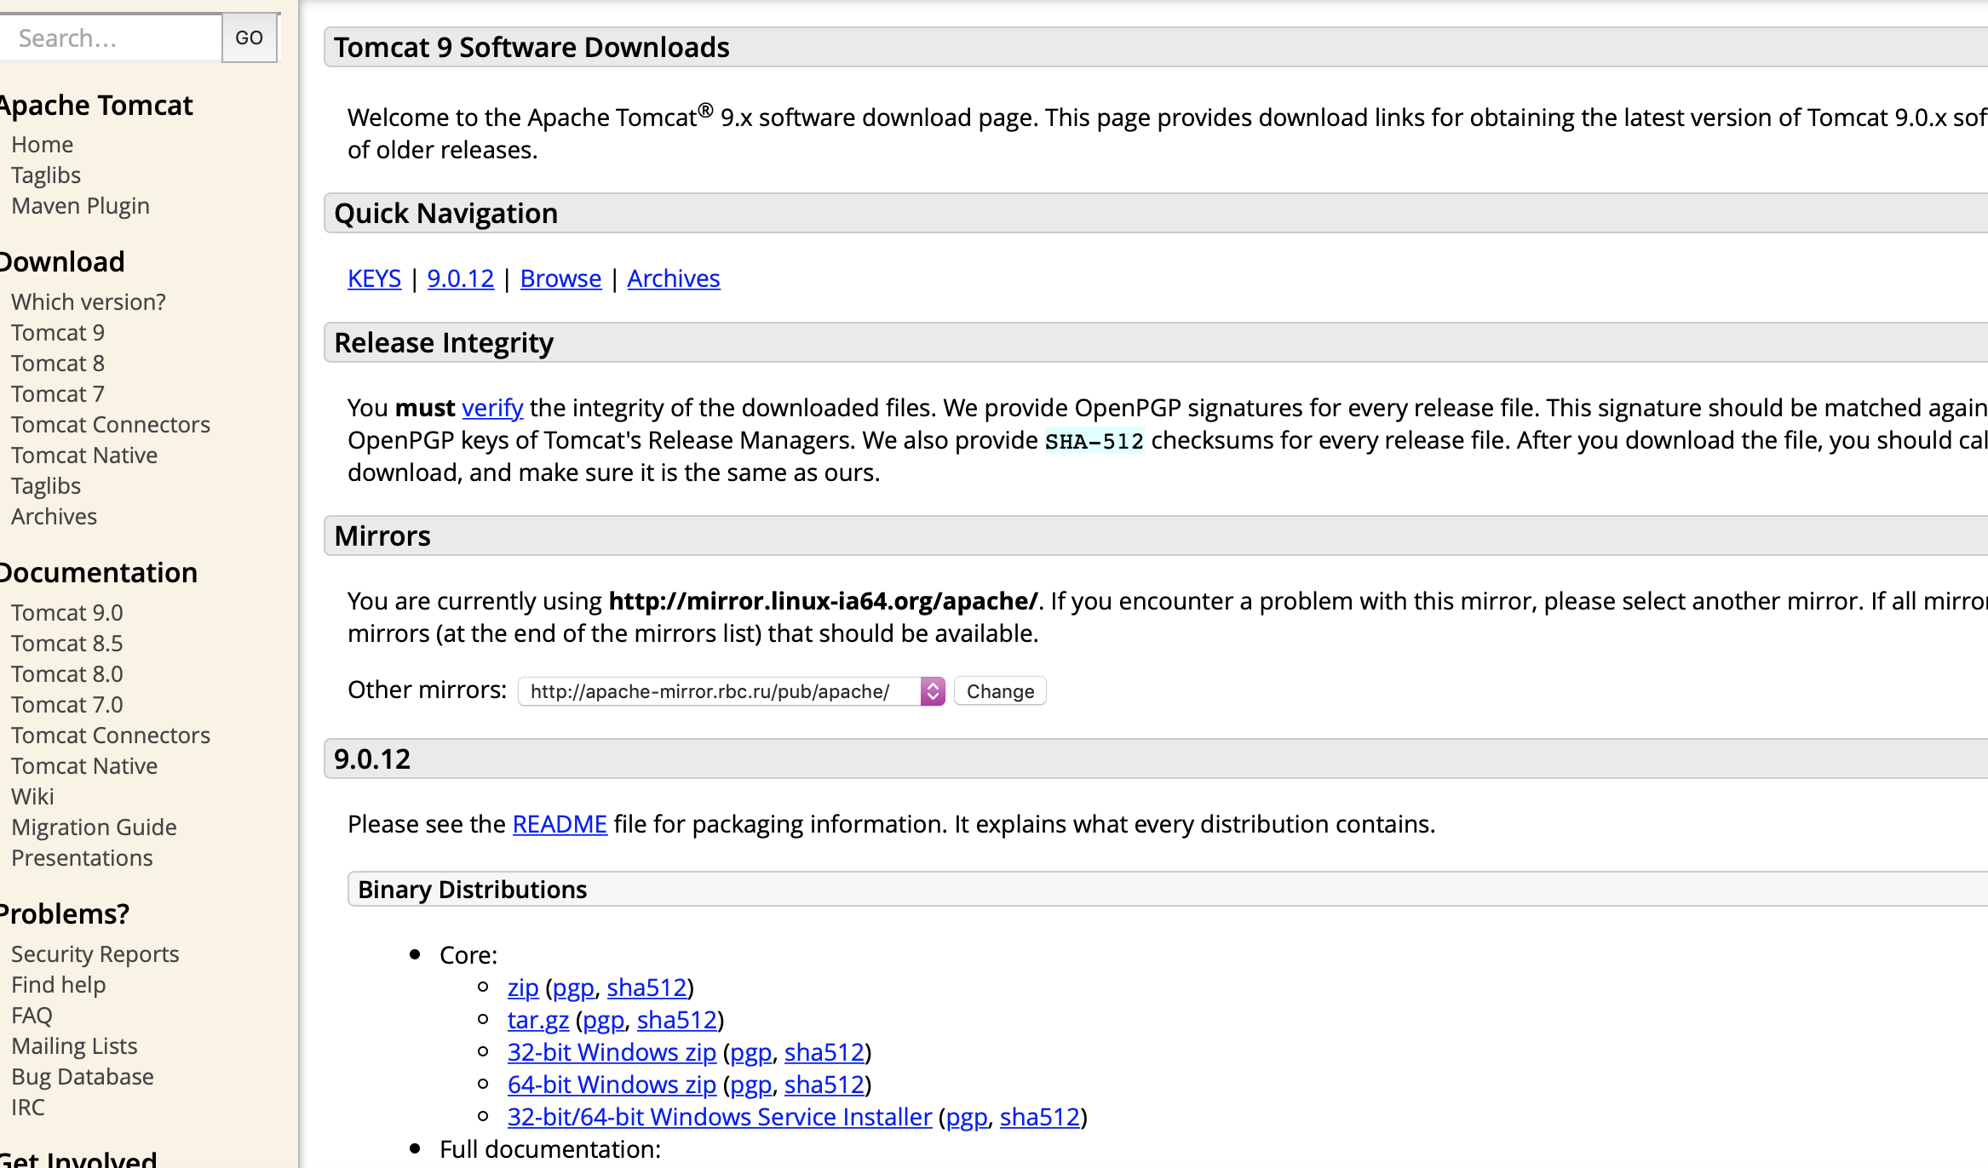Image resolution: width=1988 pixels, height=1168 pixels.
Task: Open the Find help link
Action: pos(59,985)
